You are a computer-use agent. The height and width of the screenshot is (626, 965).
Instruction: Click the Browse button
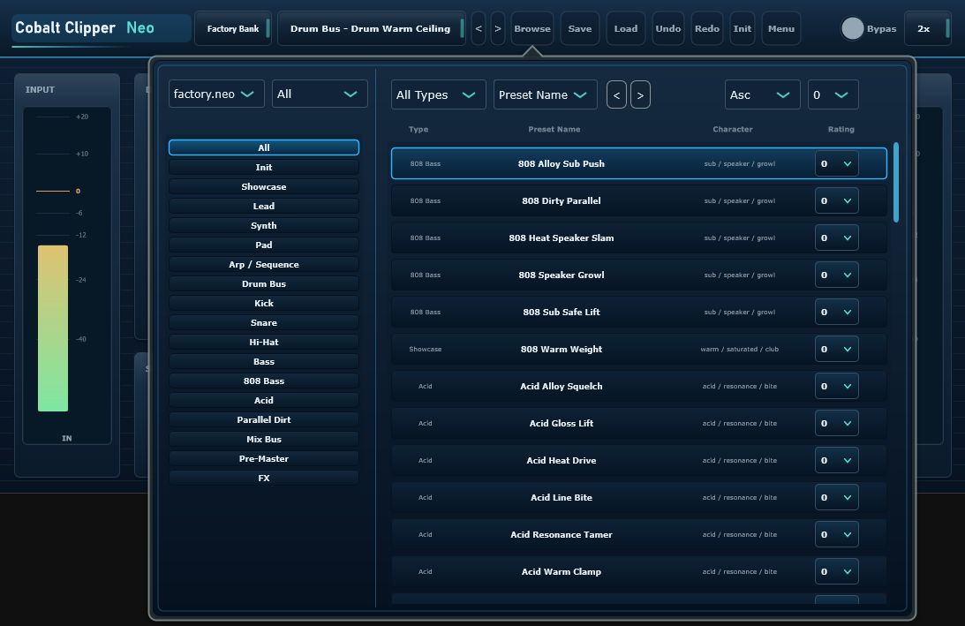(532, 28)
